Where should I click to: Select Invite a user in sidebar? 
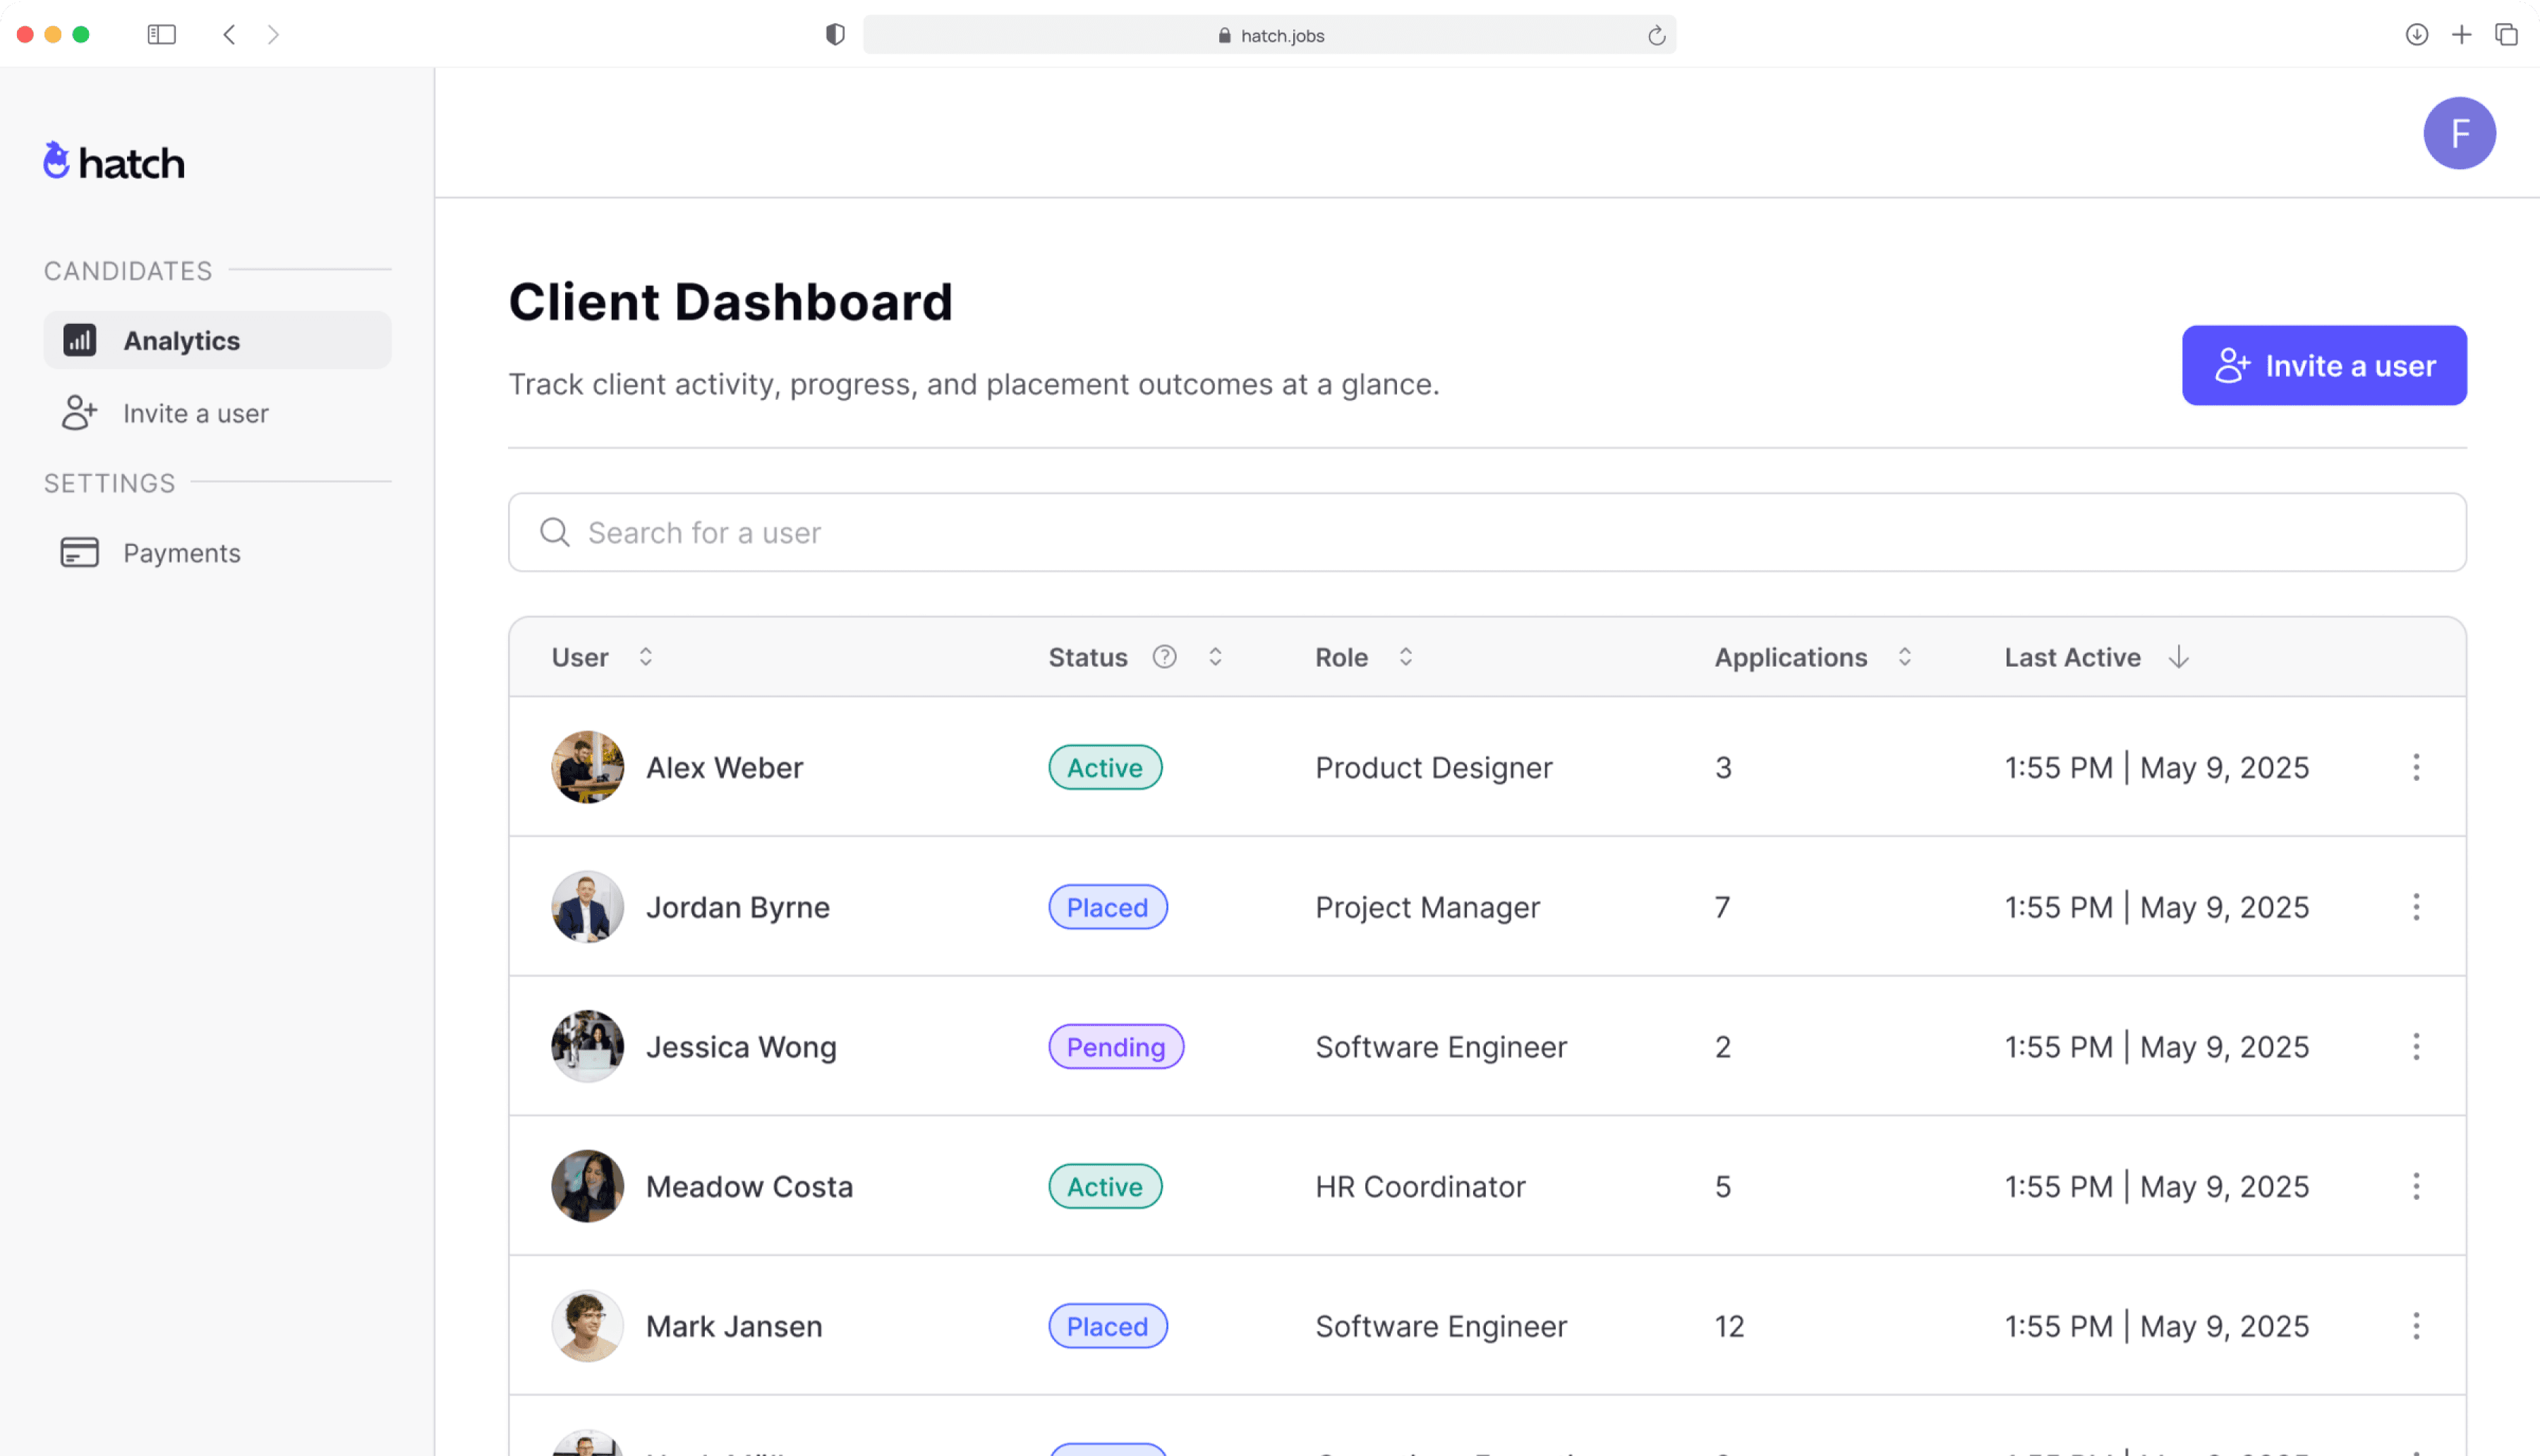tap(195, 413)
